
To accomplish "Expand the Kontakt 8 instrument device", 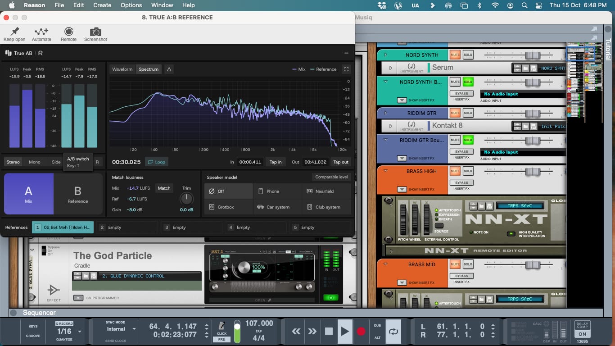I will 390,126.
